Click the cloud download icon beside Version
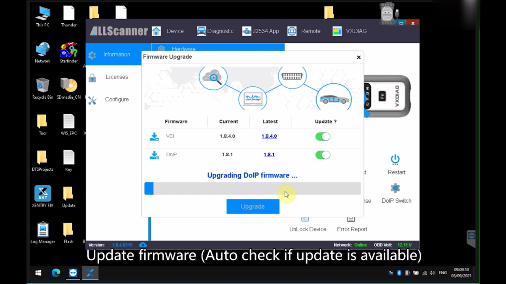Image resolution: width=506 pixels, height=284 pixels. coord(143,245)
